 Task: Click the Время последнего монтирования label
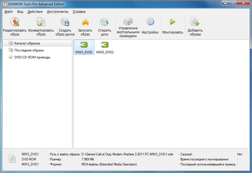(x=205, y=159)
